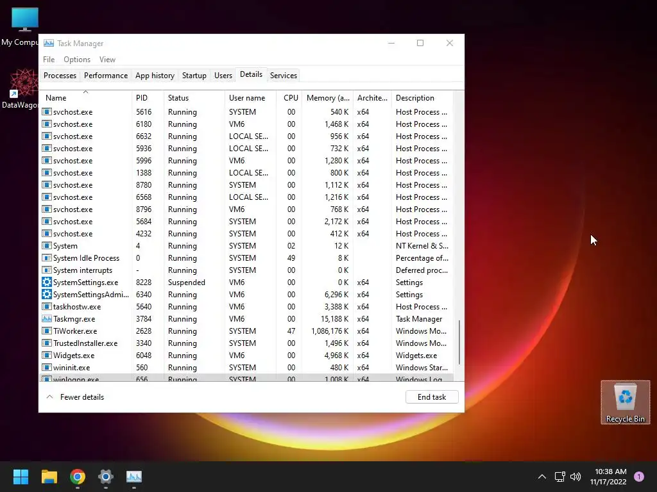This screenshot has width=657, height=492.
Task: Click the End task button
Action: click(432, 397)
